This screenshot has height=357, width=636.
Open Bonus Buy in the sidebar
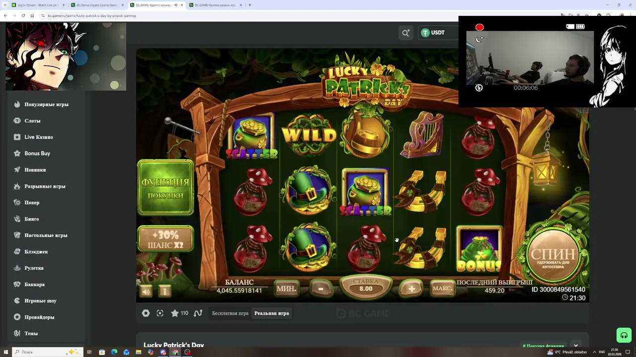point(37,153)
